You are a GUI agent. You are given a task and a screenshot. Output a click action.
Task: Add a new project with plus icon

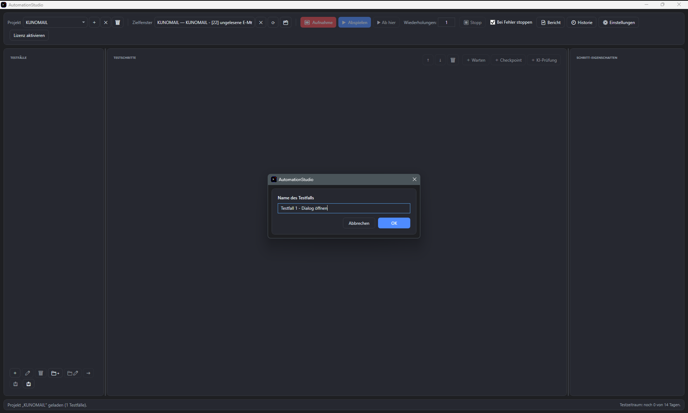click(x=94, y=22)
